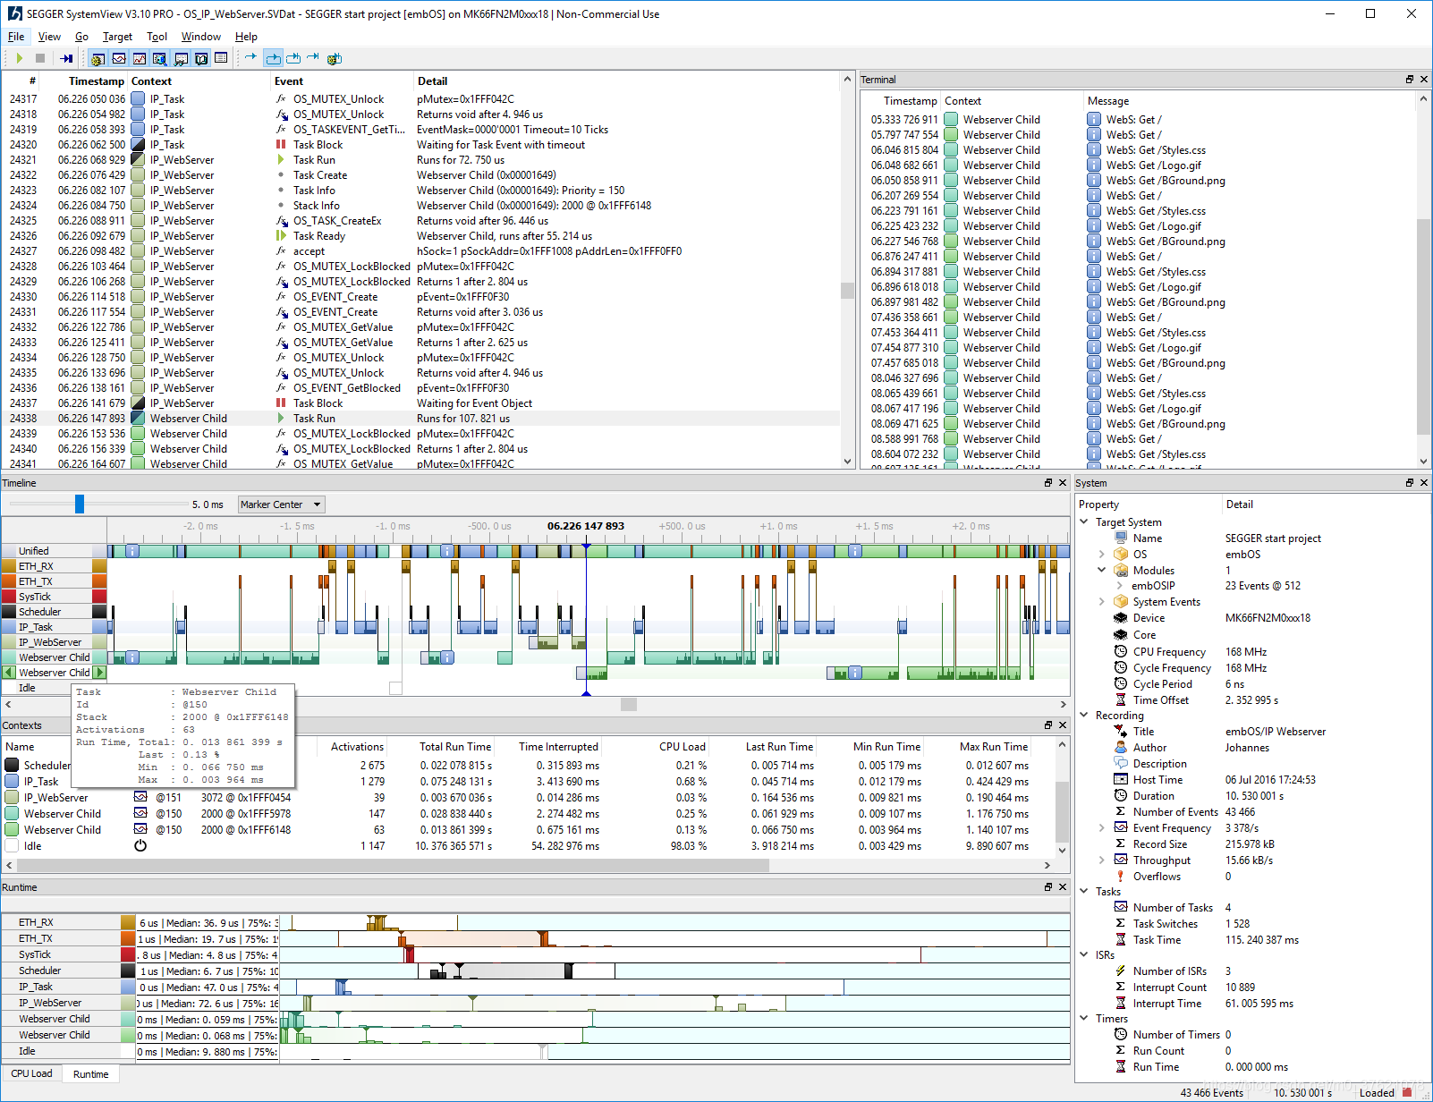This screenshot has height=1102, width=1433.
Task: Expand the Event Frequency tree item
Action: tap(1102, 828)
